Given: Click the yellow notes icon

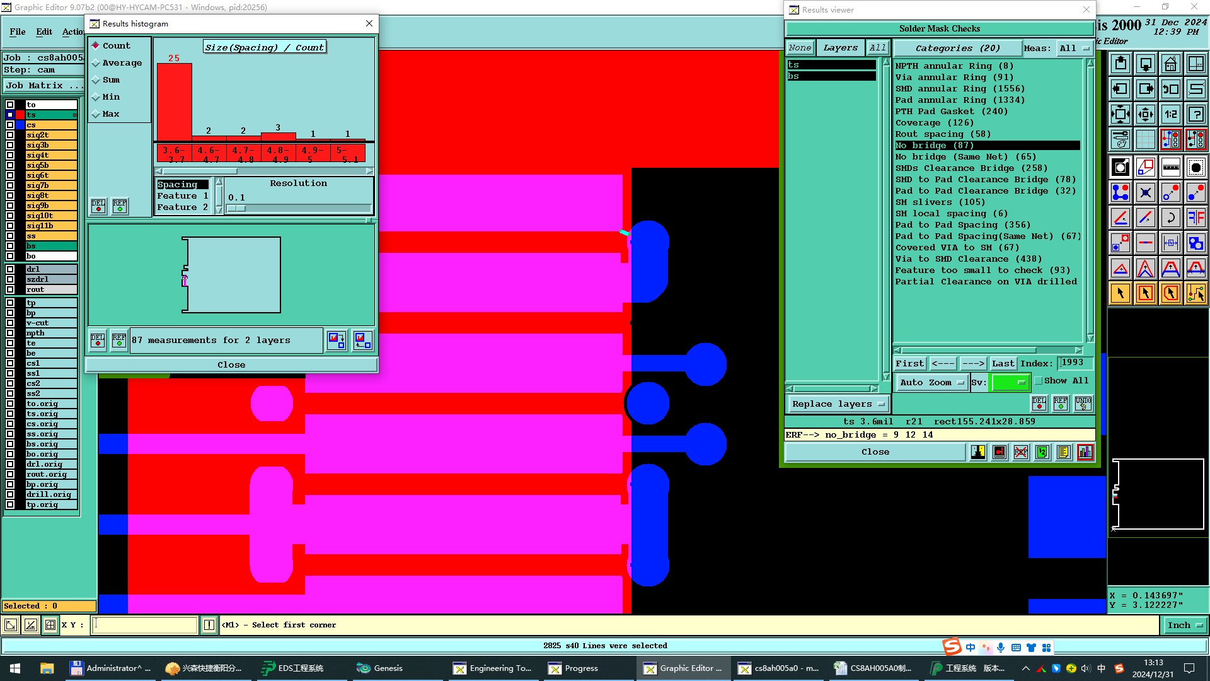Looking at the screenshot, I should tap(1063, 452).
